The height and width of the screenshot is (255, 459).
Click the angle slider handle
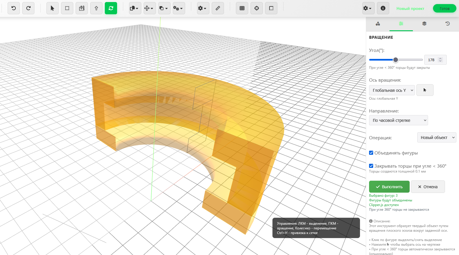[396, 60]
